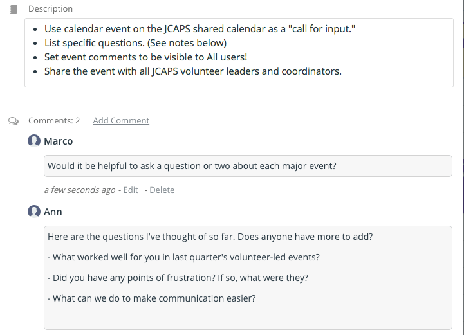
Task: Click the 'What worked well' question line
Action: (x=183, y=257)
